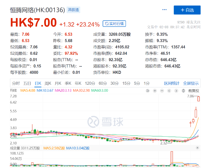Click the volume MA10:3.04亿股 label
This screenshot has height=168, width=204.
78,148
